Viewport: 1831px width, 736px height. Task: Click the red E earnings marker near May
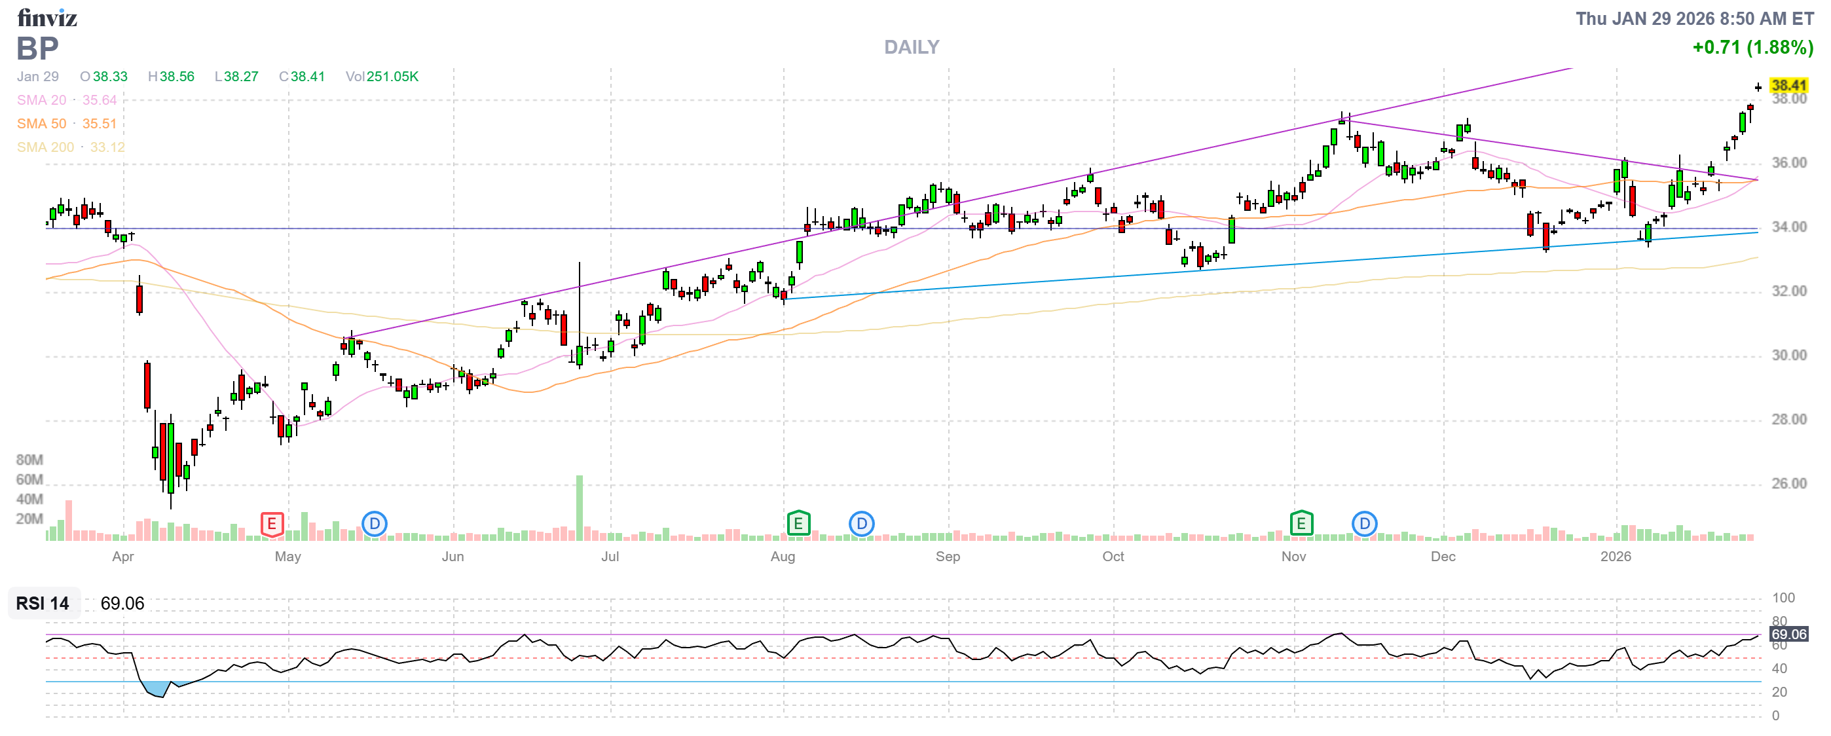272,524
